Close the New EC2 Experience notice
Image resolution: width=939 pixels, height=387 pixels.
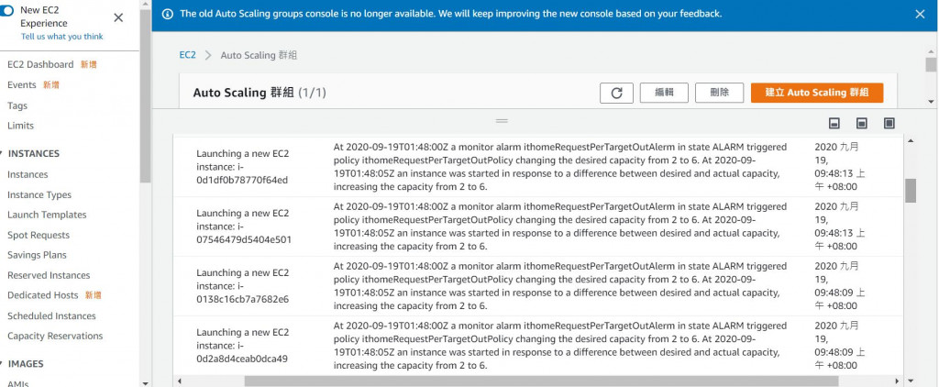click(118, 17)
